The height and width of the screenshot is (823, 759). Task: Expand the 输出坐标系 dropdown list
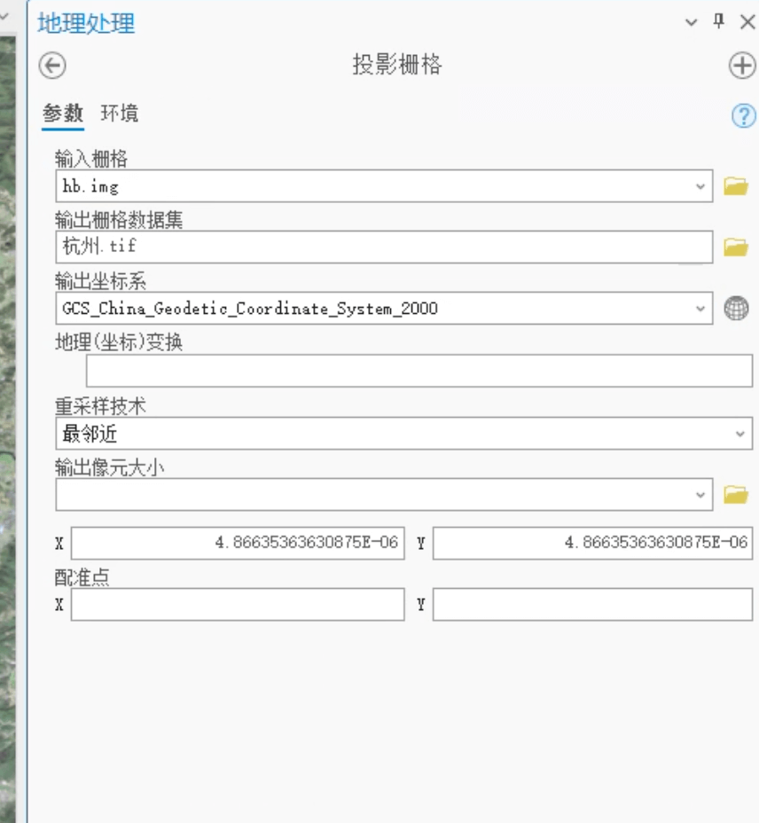coord(700,309)
